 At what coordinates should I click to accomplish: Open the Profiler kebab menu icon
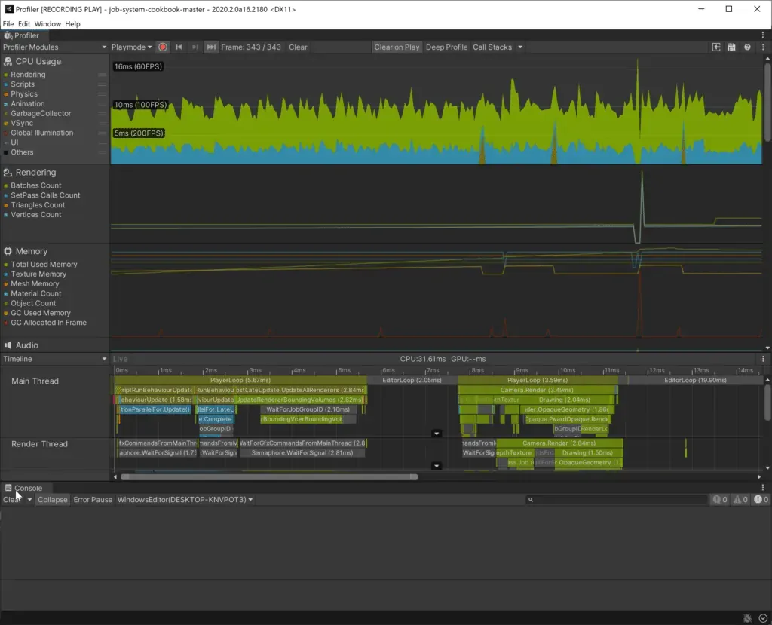pos(762,47)
